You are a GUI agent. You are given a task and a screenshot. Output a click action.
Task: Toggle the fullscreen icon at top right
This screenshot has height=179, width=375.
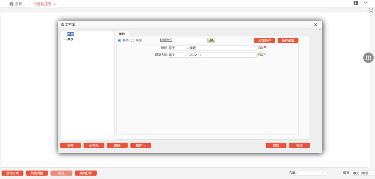pos(371,10)
